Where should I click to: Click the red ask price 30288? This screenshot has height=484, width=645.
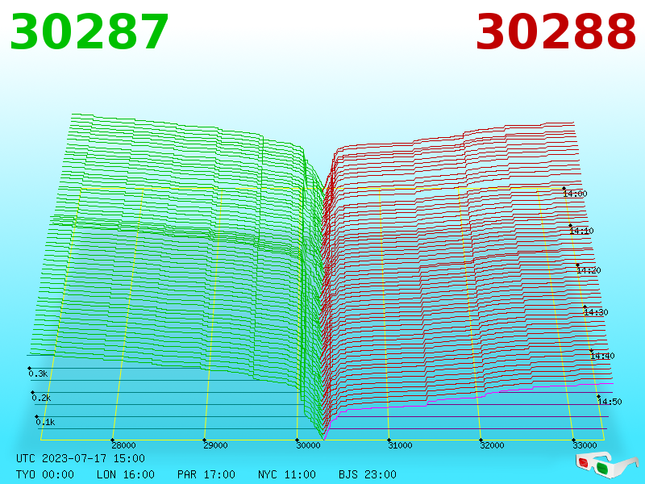pos(556,32)
